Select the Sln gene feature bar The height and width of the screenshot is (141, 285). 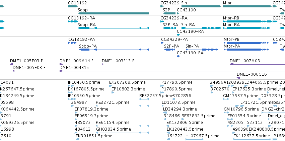pos(201,6)
